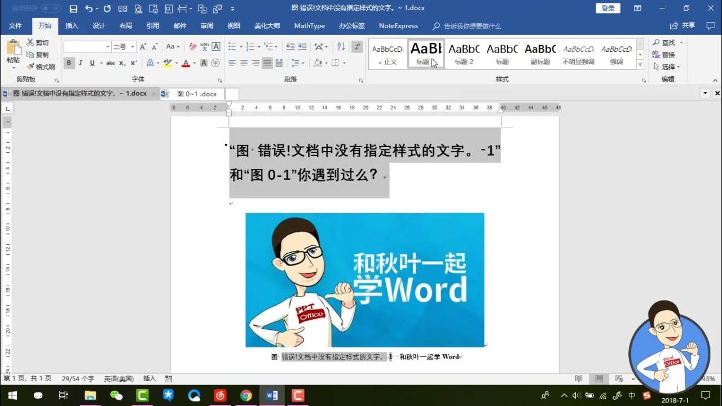Open the 审阅 Review tab
Viewport: 722px width, 406px height.
coord(207,26)
